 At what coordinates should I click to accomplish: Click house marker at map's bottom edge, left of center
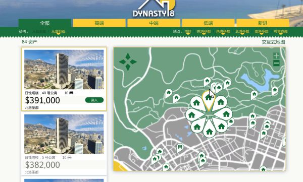tap(166, 167)
